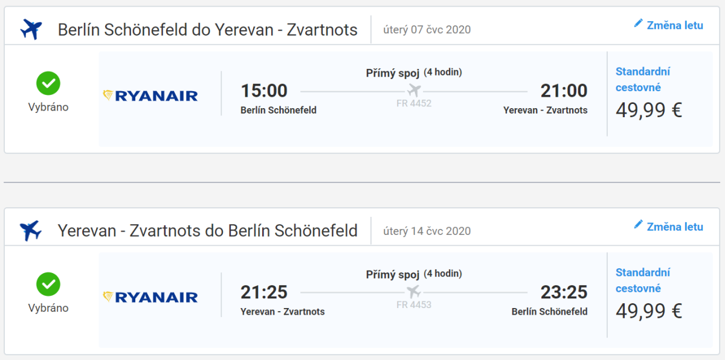
Task: Click the Vybráno label on the outbound flight
Action: [x=48, y=108]
